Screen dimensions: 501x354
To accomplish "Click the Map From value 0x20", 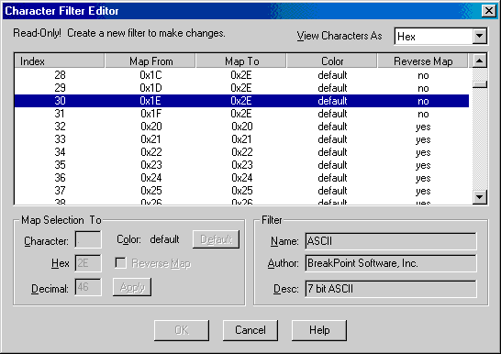I will tap(151, 127).
